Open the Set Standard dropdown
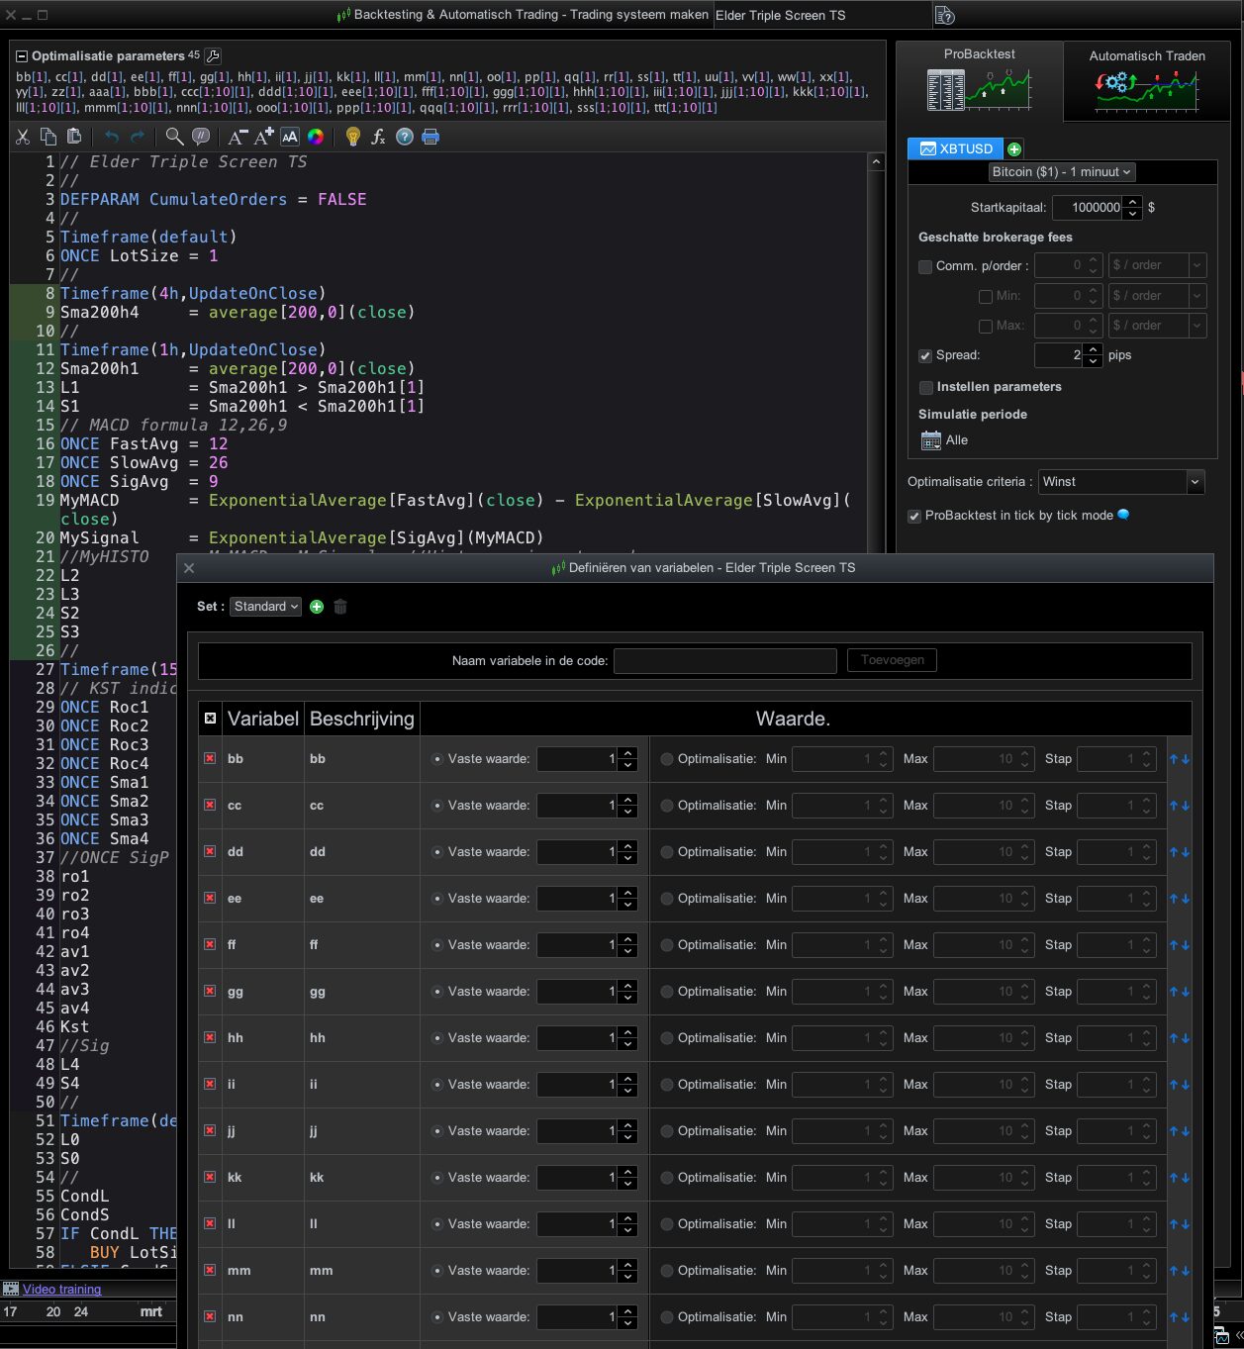The height and width of the screenshot is (1349, 1244). tap(266, 607)
